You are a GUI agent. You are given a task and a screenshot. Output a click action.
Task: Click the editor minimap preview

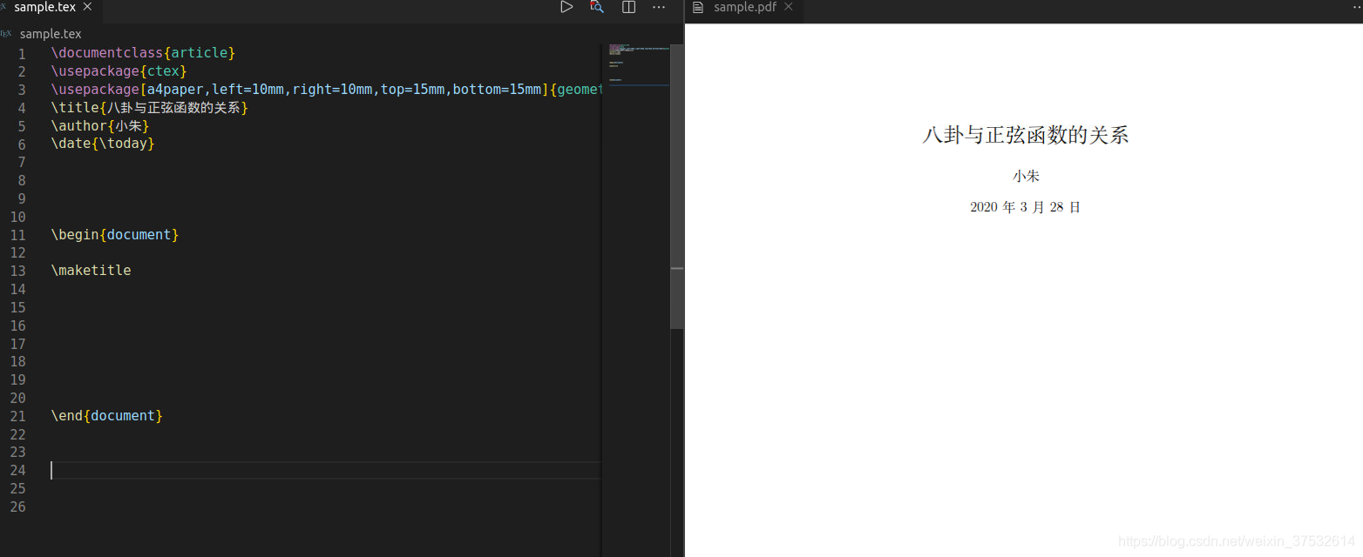pos(639,65)
